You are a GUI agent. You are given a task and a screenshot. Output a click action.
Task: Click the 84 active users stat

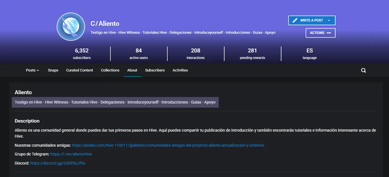(x=139, y=54)
